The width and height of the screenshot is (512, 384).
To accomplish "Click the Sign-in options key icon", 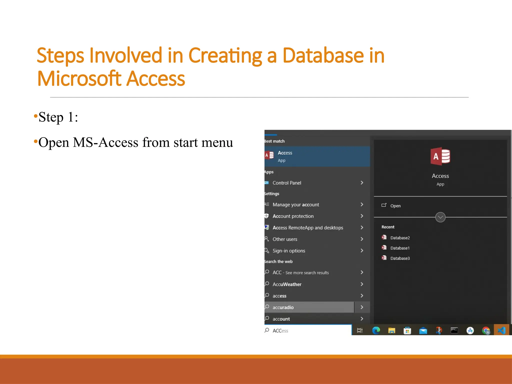I will [x=267, y=250].
